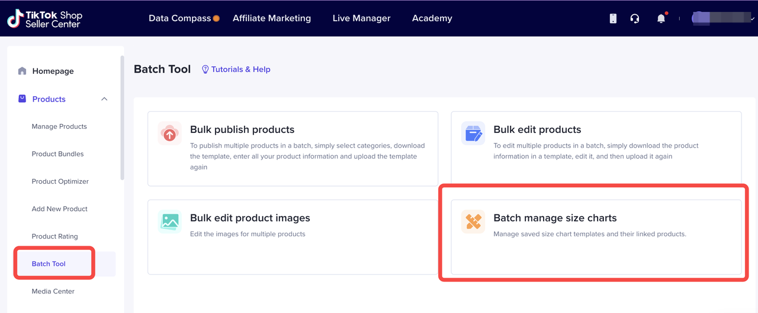Open the account profile dropdown
758x313 pixels.
pos(724,18)
